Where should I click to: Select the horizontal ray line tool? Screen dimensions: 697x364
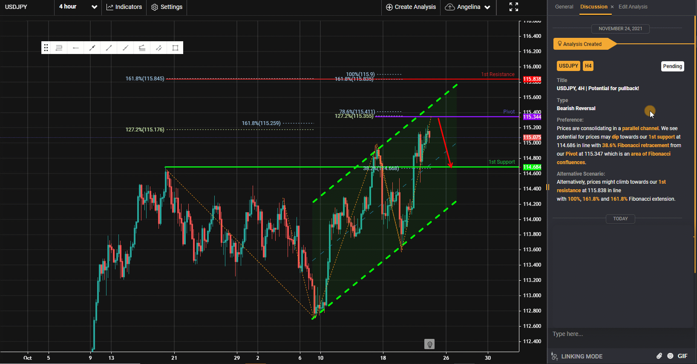(75, 48)
